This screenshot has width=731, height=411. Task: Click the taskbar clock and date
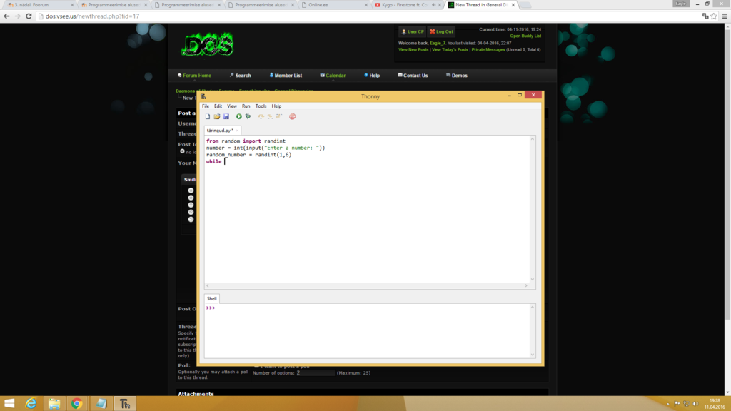714,404
